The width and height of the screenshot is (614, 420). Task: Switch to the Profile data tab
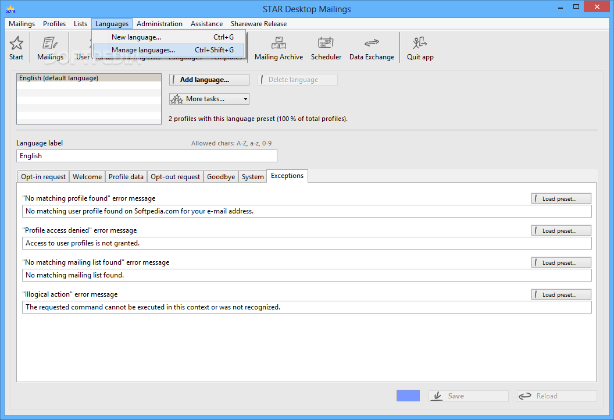pyautogui.click(x=126, y=177)
